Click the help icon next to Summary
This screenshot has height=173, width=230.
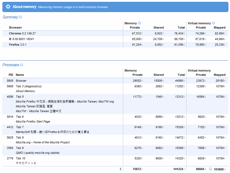(21, 17)
